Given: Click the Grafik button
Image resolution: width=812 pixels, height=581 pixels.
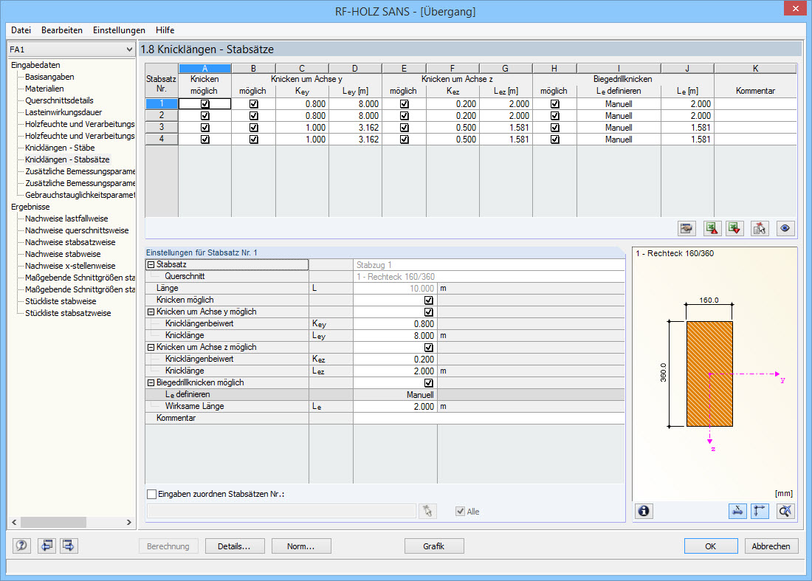Looking at the screenshot, I should 434,546.
